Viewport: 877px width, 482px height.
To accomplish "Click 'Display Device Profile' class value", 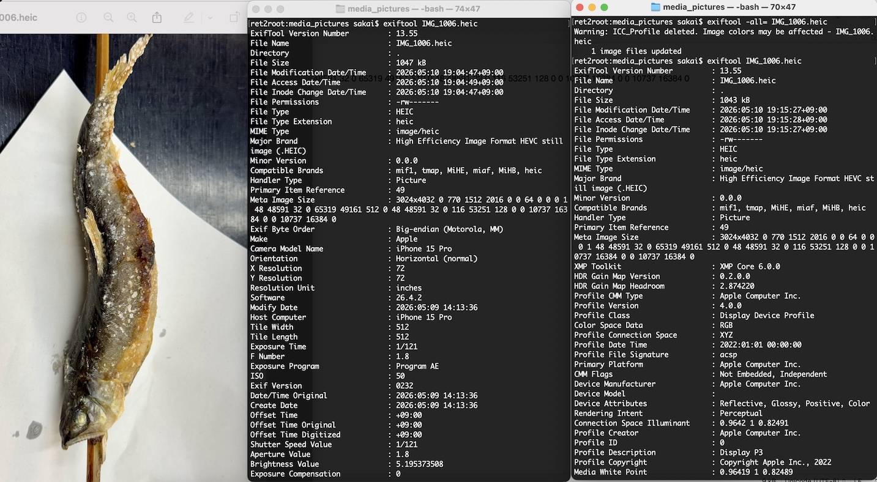I will (767, 316).
